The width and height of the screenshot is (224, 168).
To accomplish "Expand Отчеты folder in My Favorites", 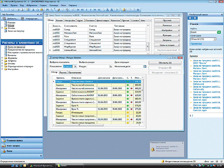I will tap(2, 28).
